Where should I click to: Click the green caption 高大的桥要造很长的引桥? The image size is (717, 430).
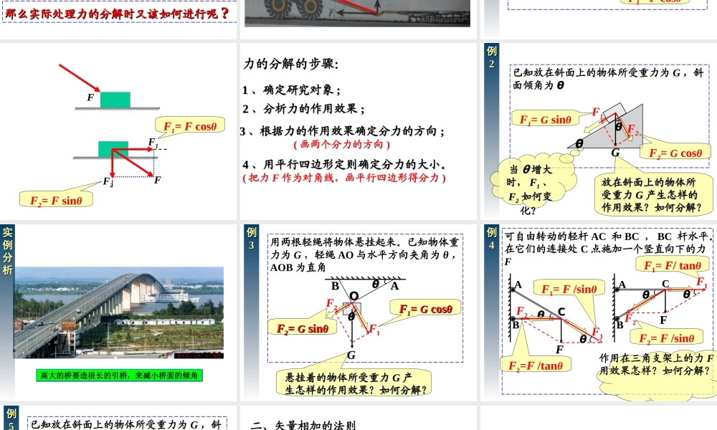[119, 376]
